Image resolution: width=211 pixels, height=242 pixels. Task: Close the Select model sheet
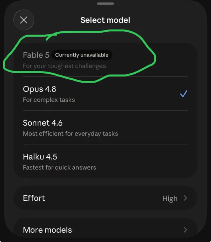tap(23, 20)
